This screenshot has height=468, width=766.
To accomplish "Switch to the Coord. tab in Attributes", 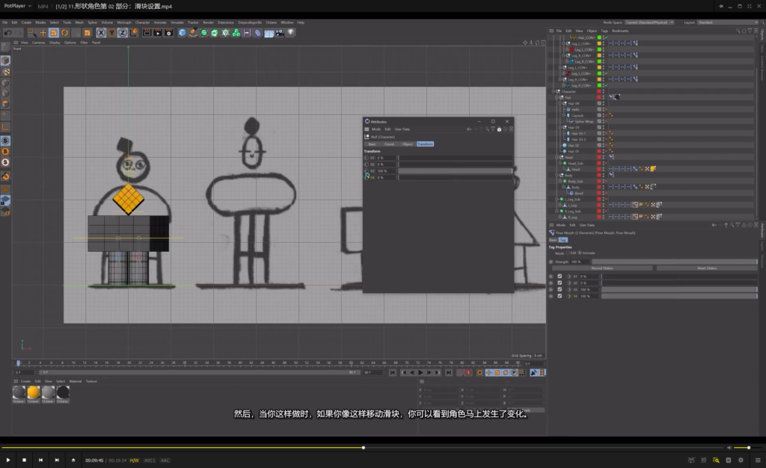I will [x=389, y=144].
